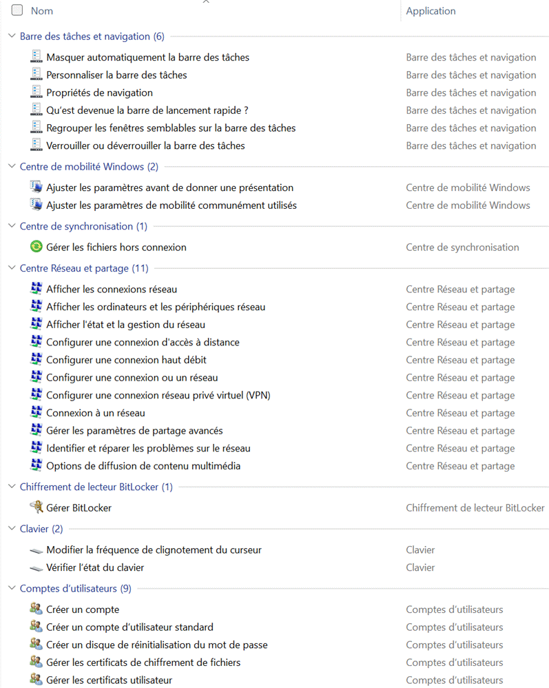The image size is (549, 688).
Task: Collapse the Clavier group chevron
Action: click(x=12, y=529)
